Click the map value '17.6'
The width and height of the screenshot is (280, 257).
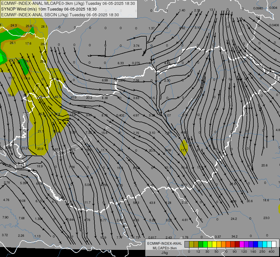coord(28,43)
